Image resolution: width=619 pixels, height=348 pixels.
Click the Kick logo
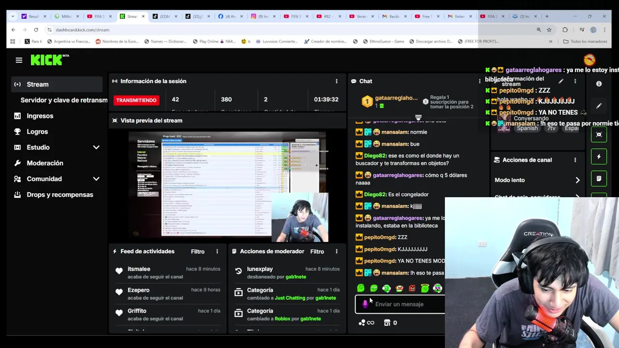coord(49,60)
